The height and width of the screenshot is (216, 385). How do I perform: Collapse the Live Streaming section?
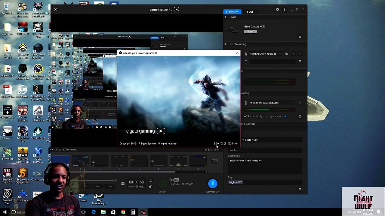pyautogui.click(x=225, y=44)
